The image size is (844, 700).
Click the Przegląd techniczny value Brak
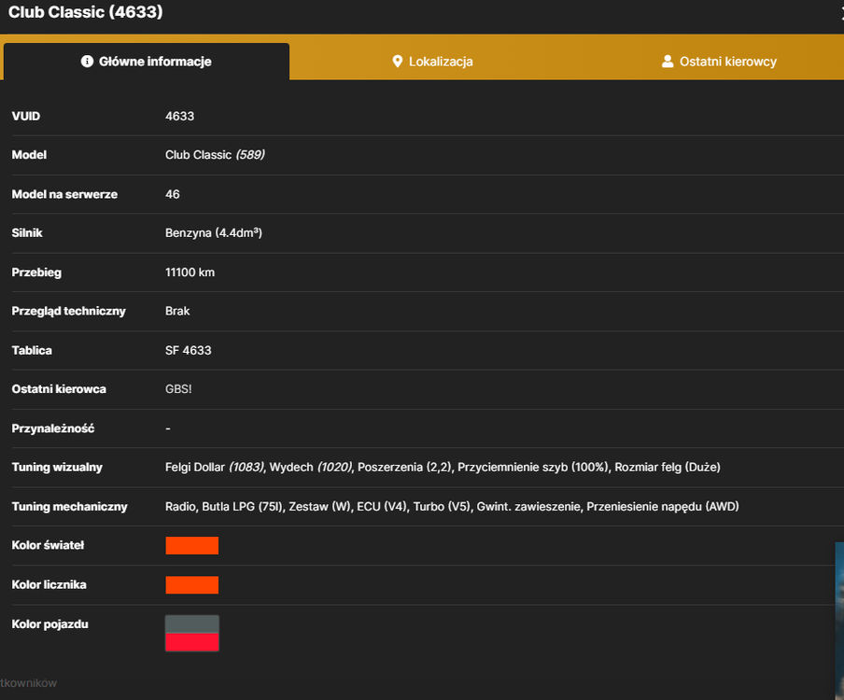point(177,311)
